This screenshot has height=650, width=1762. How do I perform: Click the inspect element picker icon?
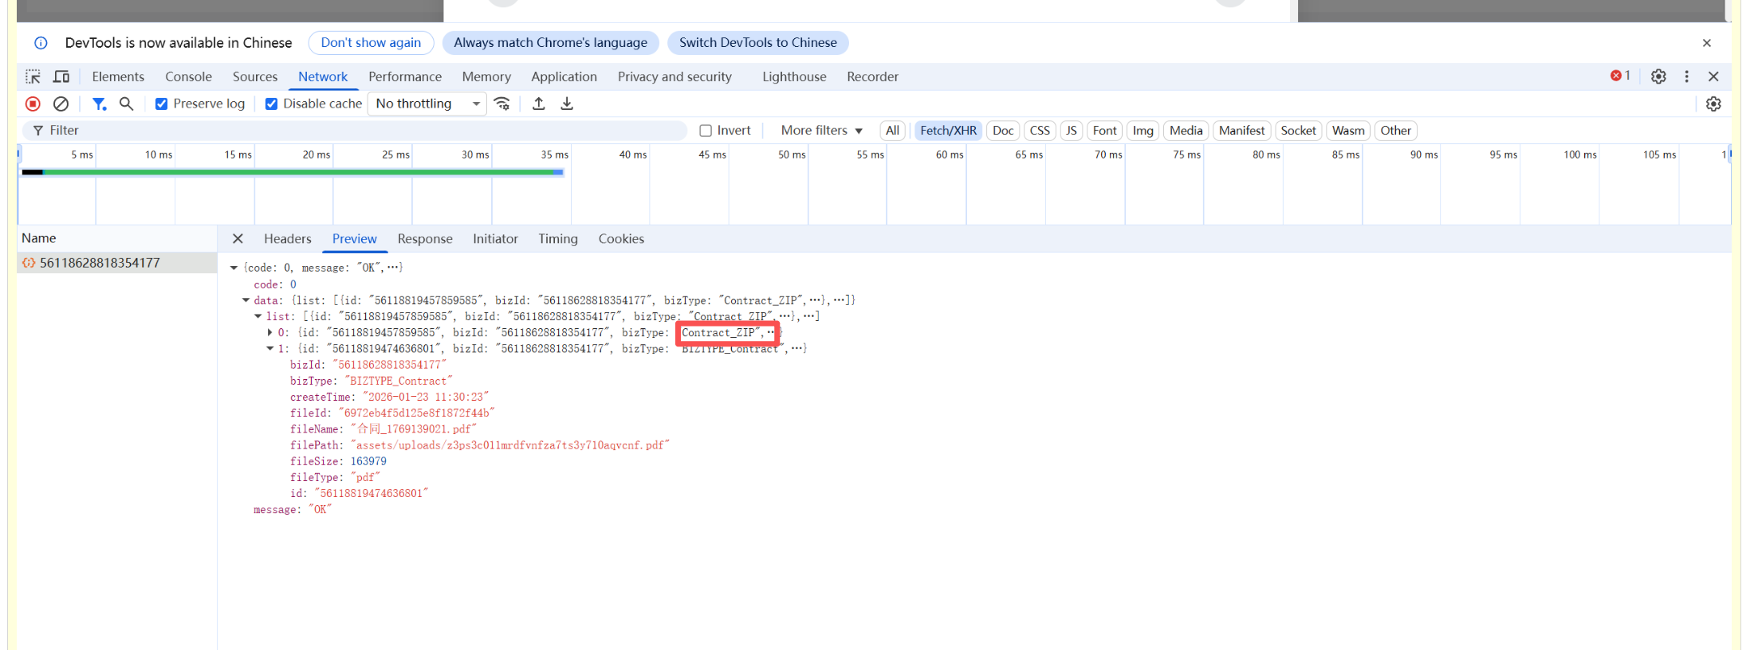(x=33, y=76)
